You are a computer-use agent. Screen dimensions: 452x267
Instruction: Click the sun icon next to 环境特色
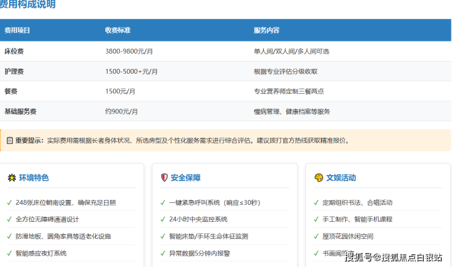tap(12, 178)
